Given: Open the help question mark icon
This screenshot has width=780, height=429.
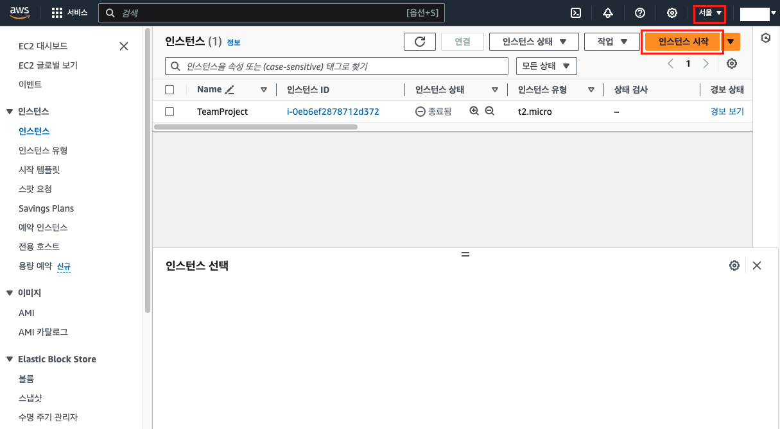Looking at the screenshot, I should (639, 13).
